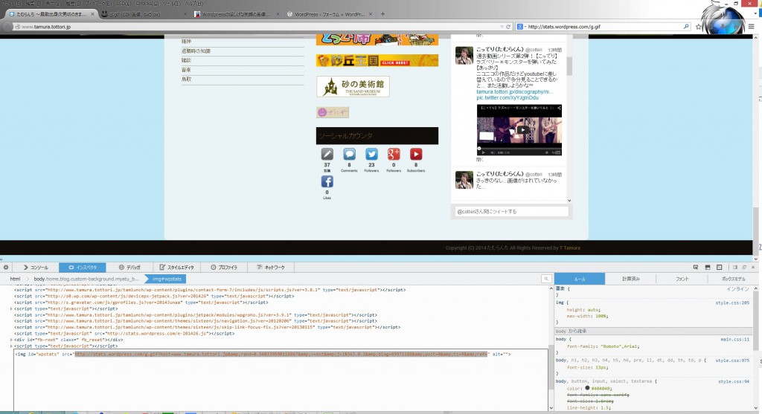Screen dimensions: 762x414
Task: Select the ルール sidebar tab
Action: 580,279
